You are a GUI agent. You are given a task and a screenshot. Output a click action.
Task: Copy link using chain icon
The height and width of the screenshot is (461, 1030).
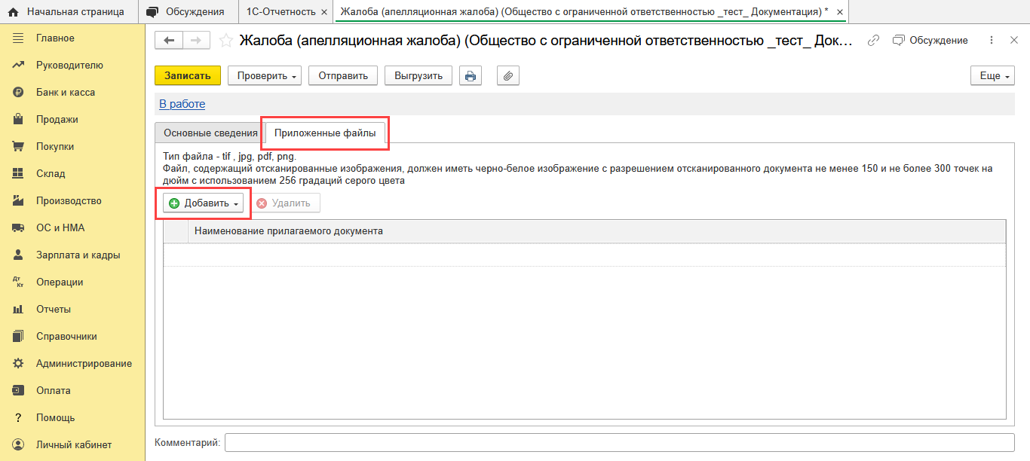pyautogui.click(x=874, y=41)
